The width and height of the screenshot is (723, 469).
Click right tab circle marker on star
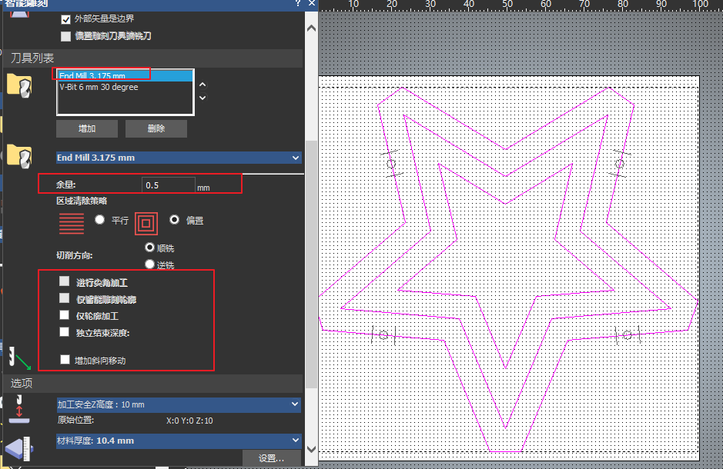pyautogui.click(x=619, y=164)
